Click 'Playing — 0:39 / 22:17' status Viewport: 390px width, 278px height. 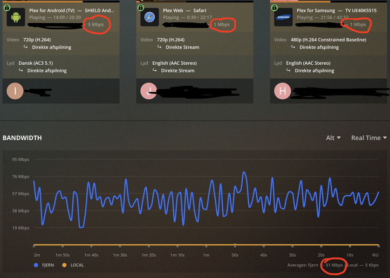(187, 17)
